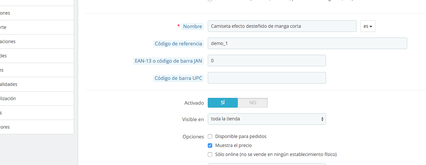
Task: Check 'Disponible para pedidos' option
Action: (210, 136)
